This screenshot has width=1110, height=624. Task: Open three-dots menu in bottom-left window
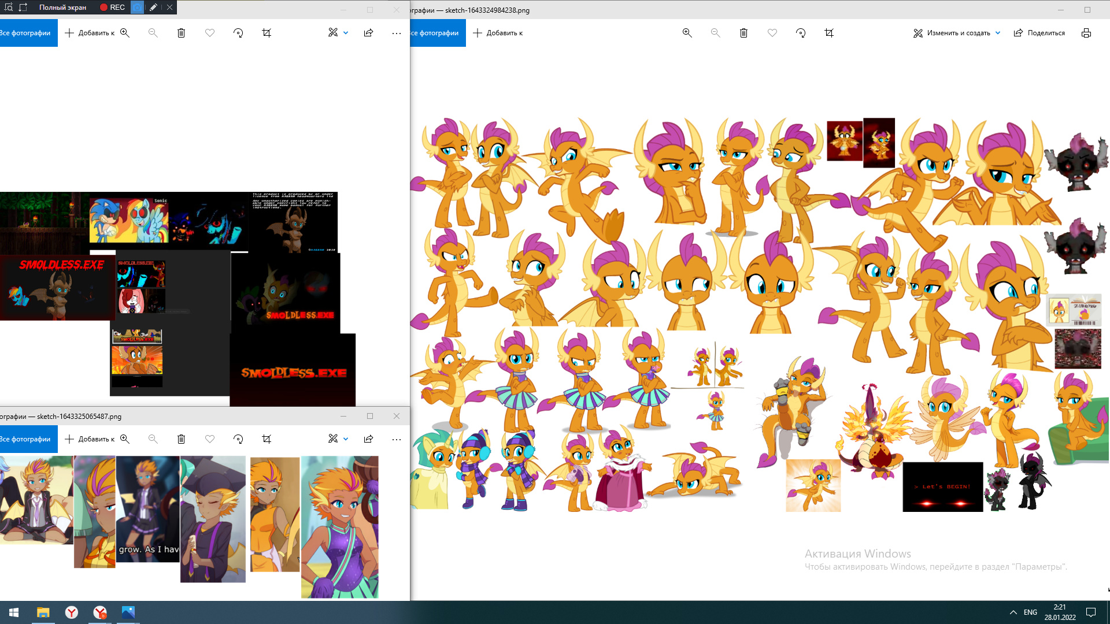click(396, 439)
